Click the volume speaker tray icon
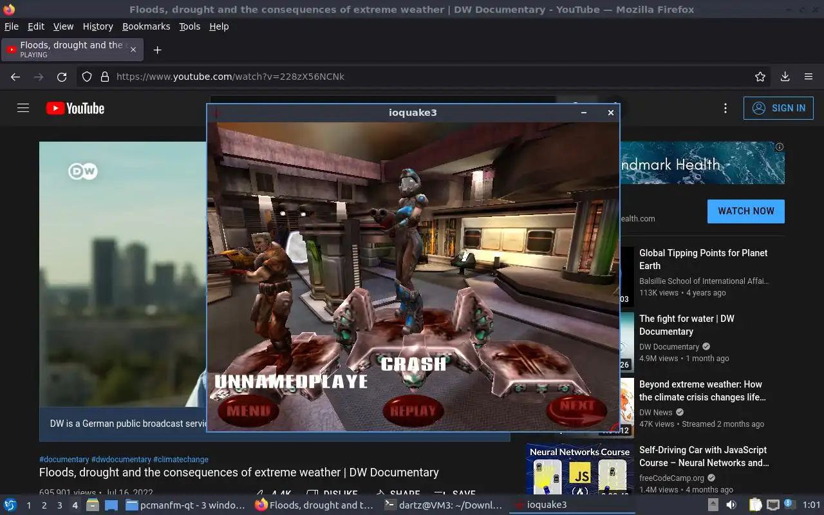This screenshot has width=824, height=515. pos(731,505)
